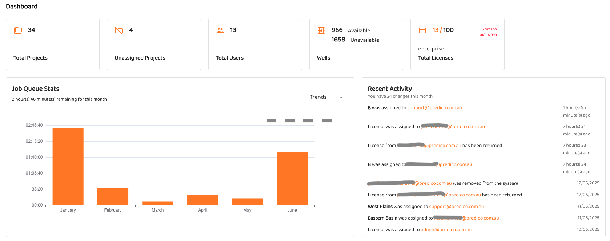Click support@predico.com.au in West Plains entry
The height and width of the screenshot is (241, 610).
click(x=456, y=207)
